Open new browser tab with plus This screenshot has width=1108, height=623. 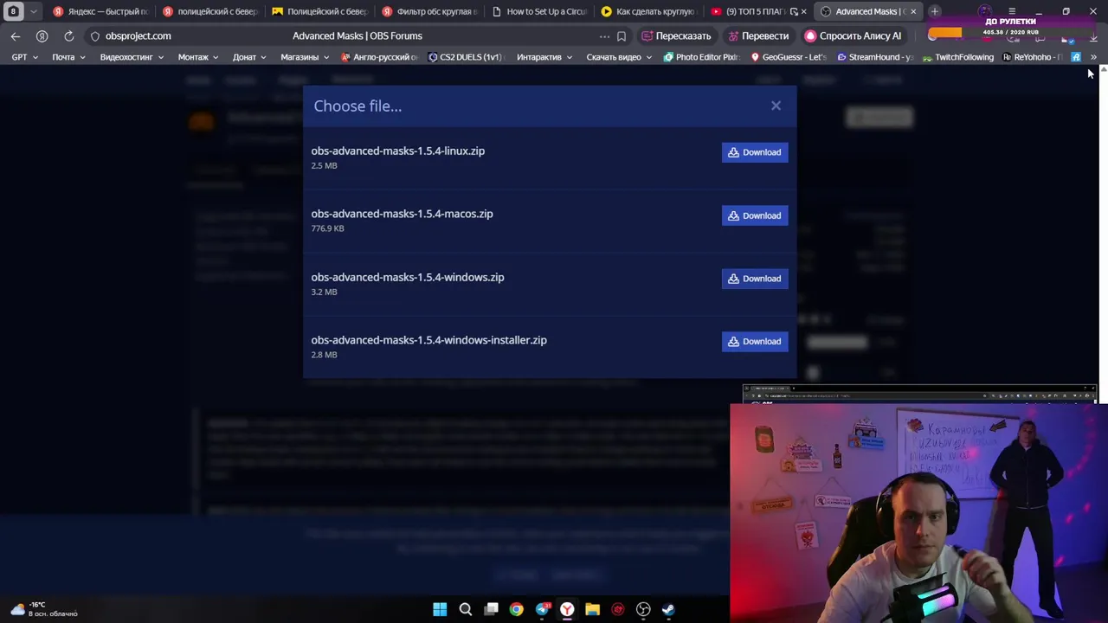(x=935, y=11)
